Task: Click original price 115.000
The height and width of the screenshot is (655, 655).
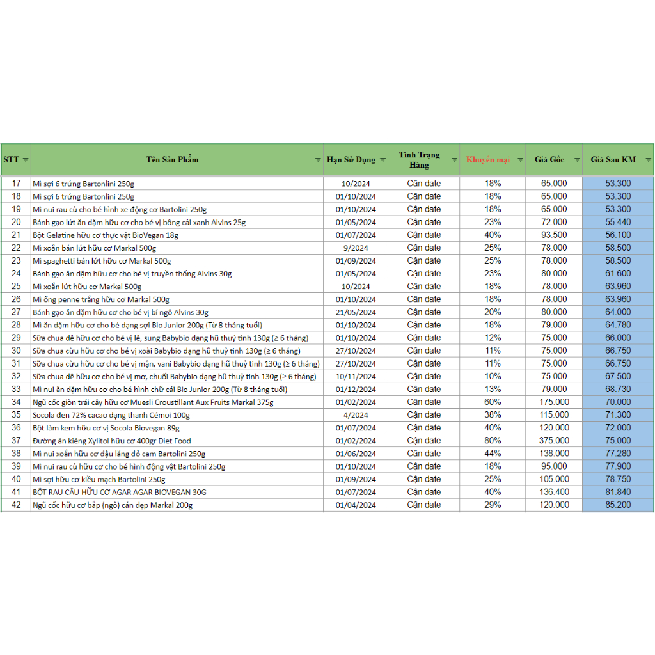Action: point(554,415)
